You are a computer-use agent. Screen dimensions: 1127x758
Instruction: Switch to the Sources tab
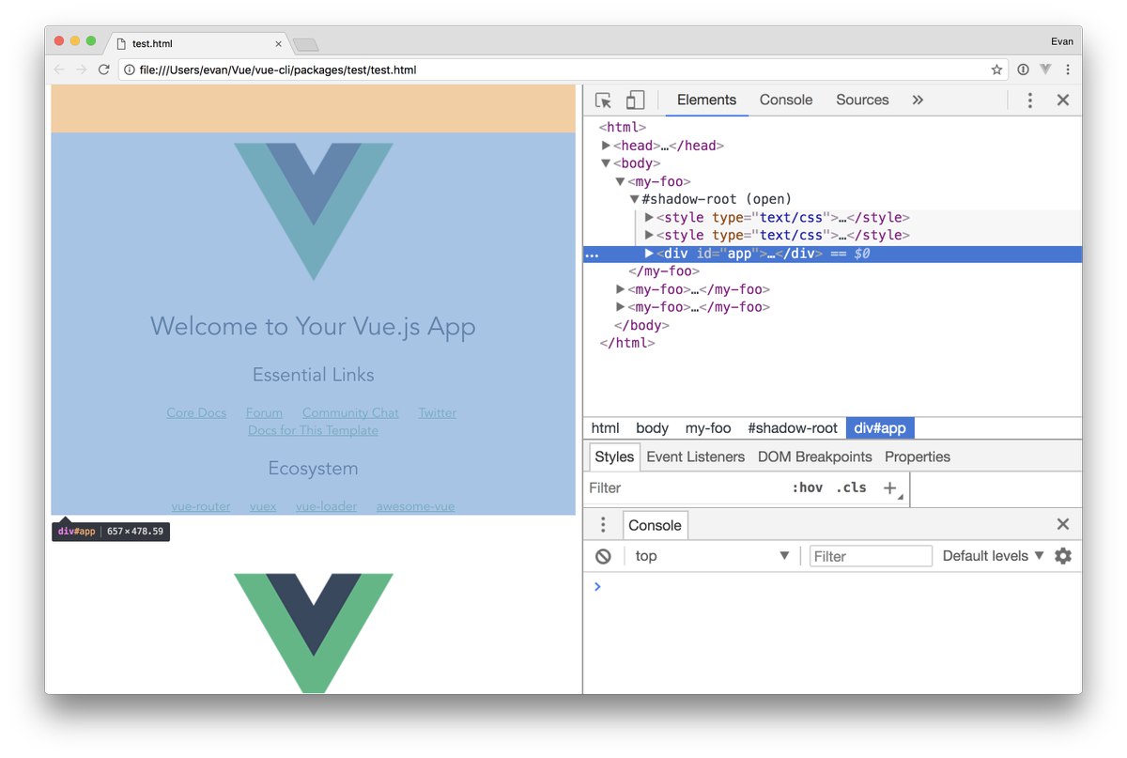(862, 100)
